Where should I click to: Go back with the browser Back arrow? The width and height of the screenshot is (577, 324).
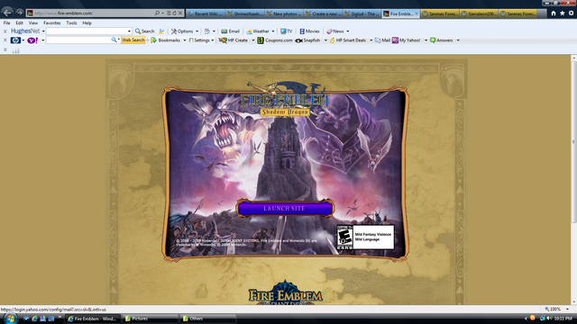(x=7, y=13)
